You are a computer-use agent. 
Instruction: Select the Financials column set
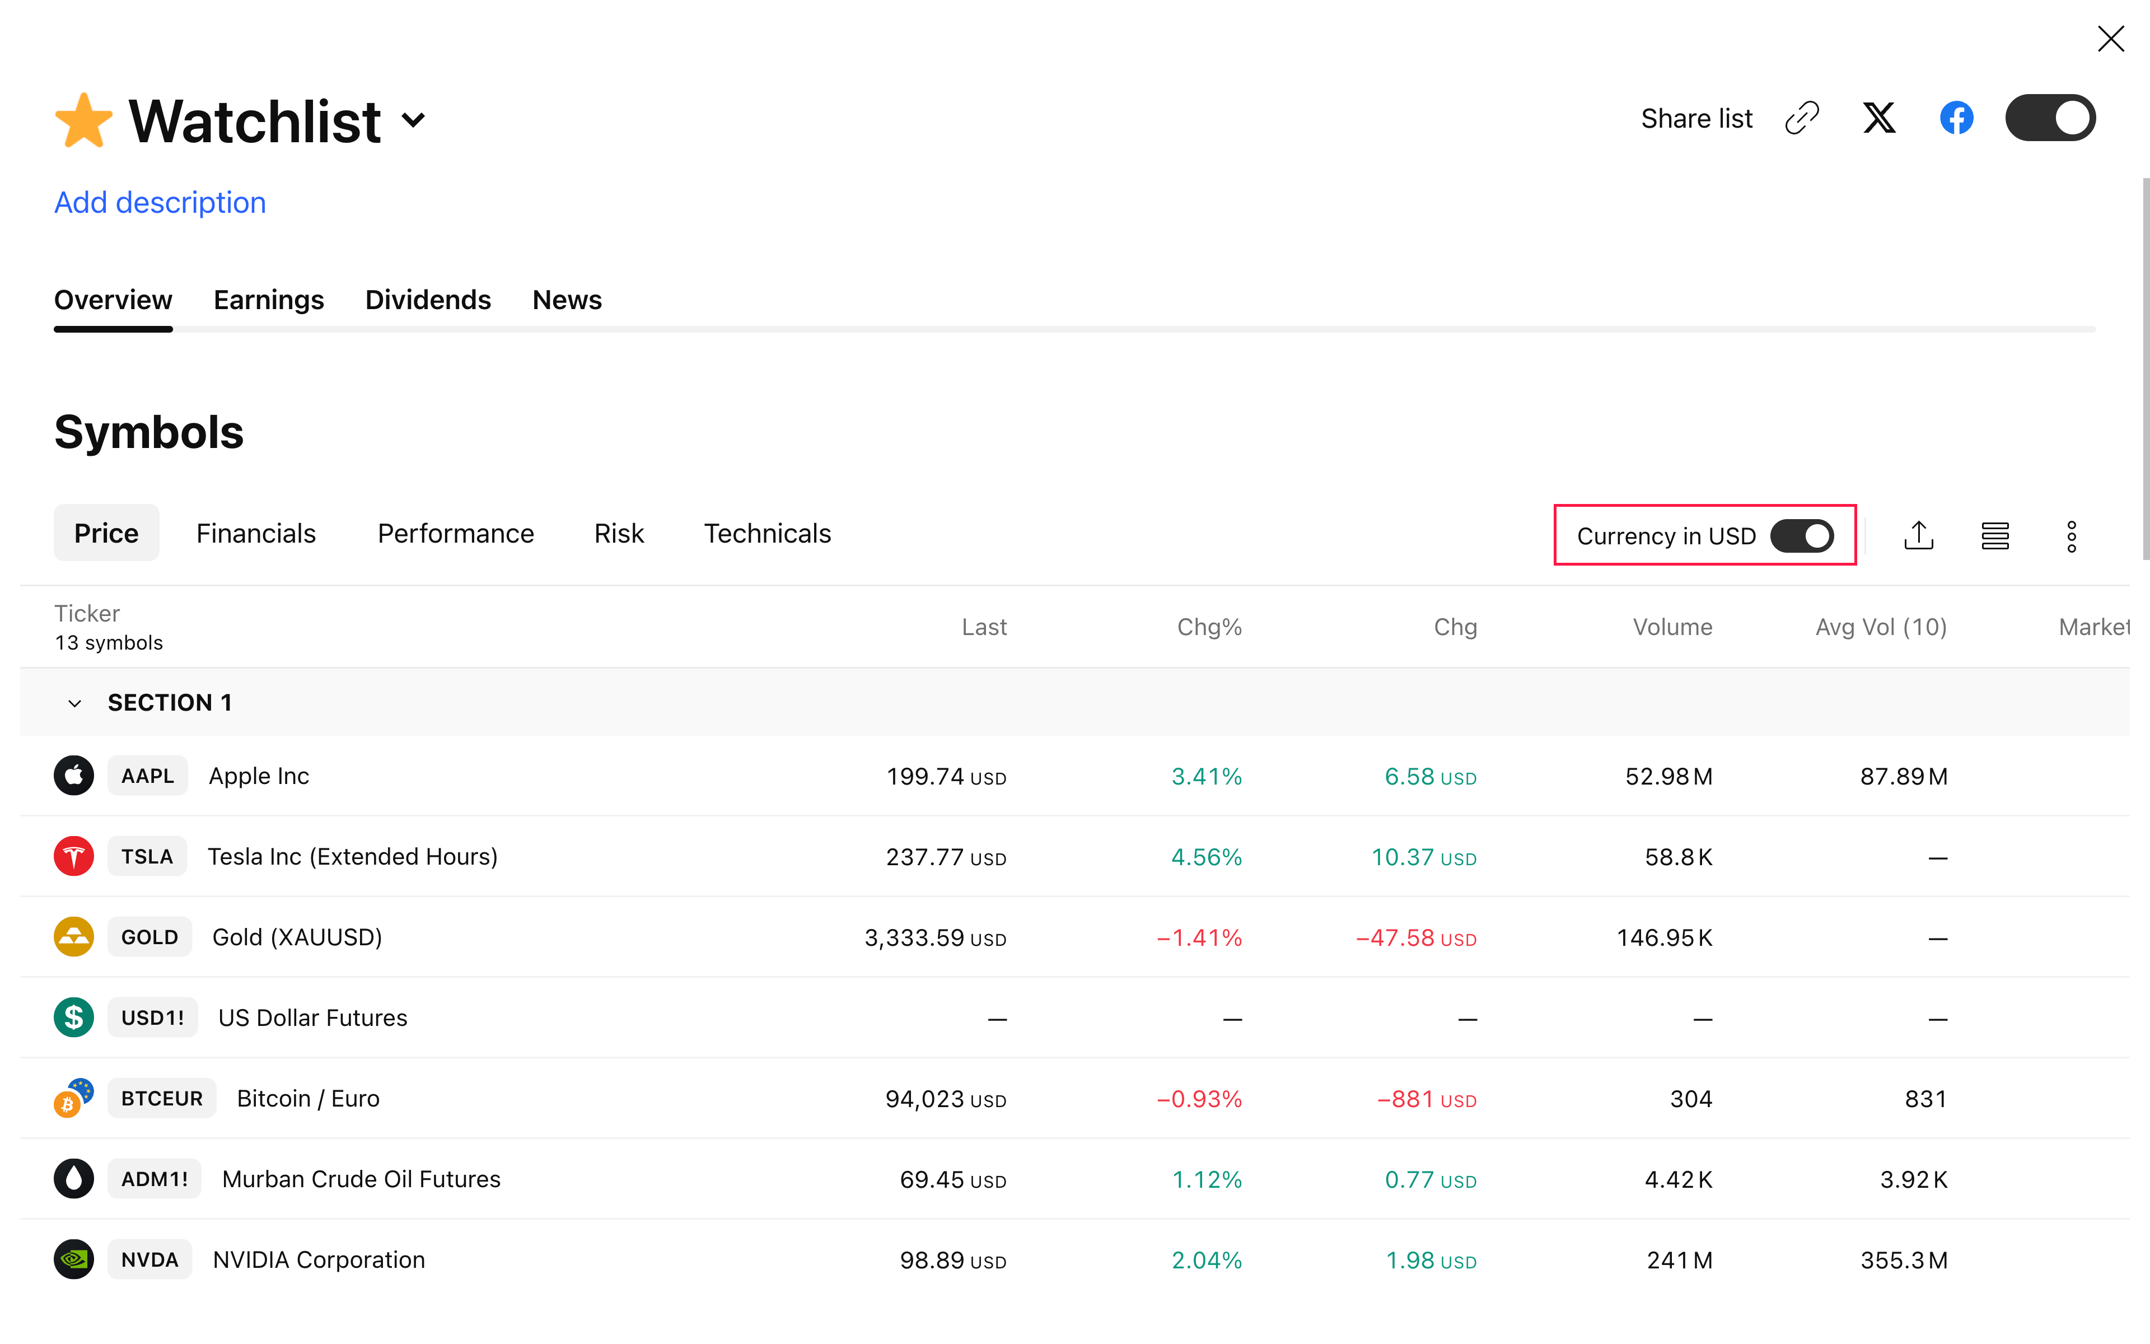pyautogui.click(x=256, y=533)
